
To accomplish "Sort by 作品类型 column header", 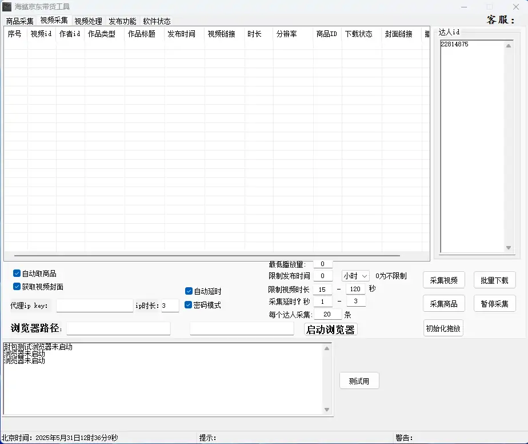I will click(105, 34).
